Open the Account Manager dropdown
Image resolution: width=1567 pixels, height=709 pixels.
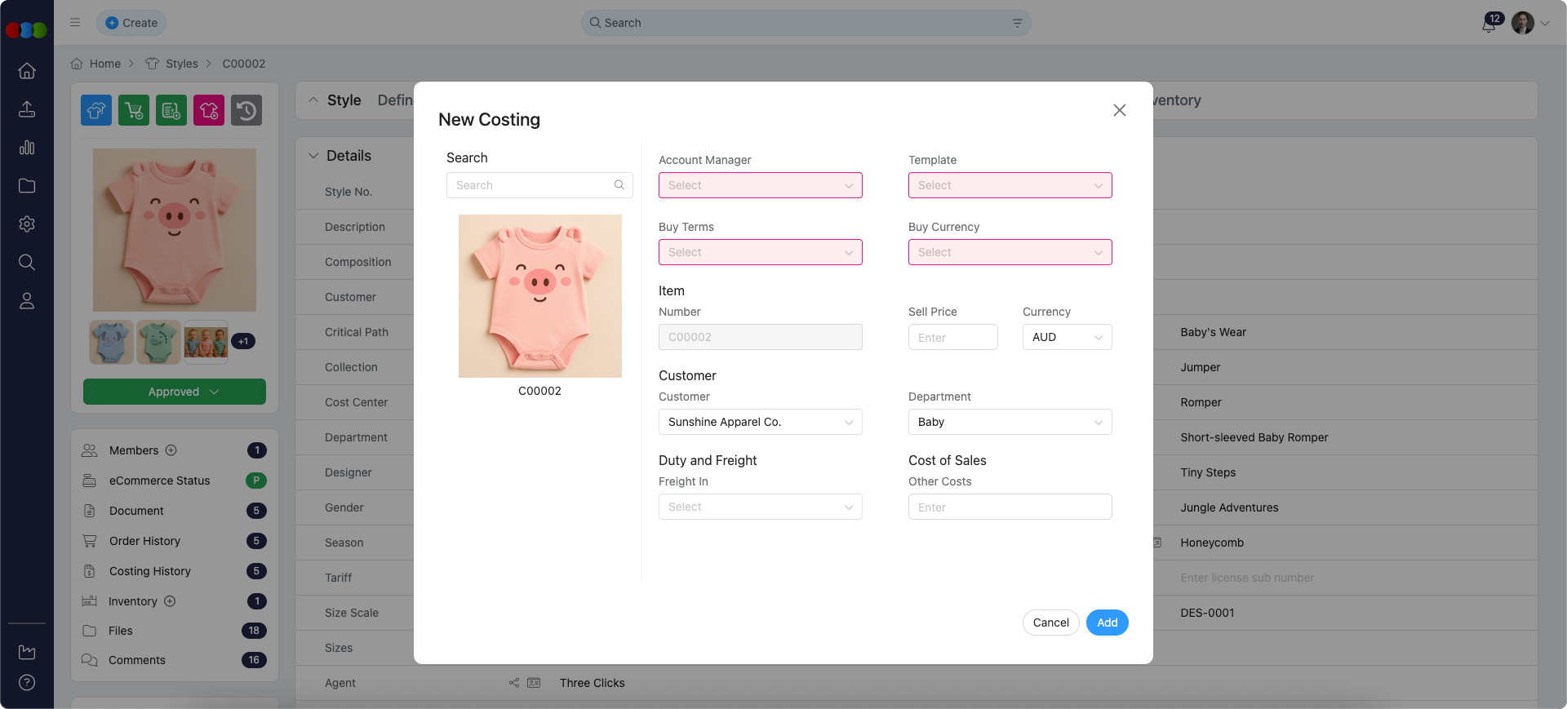[760, 185]
